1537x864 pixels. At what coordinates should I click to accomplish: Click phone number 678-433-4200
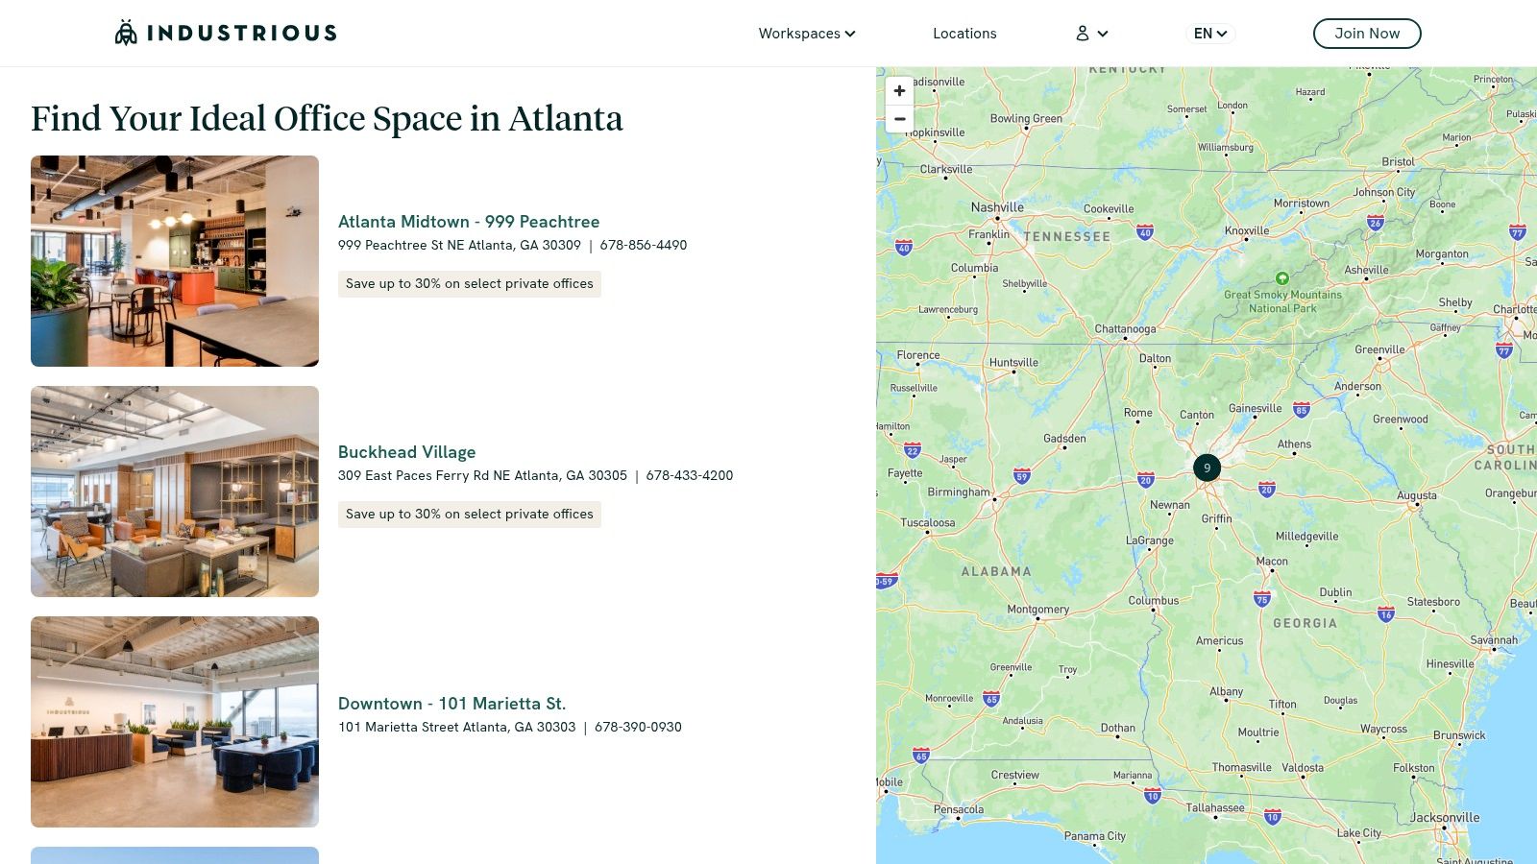pos(690,476)
